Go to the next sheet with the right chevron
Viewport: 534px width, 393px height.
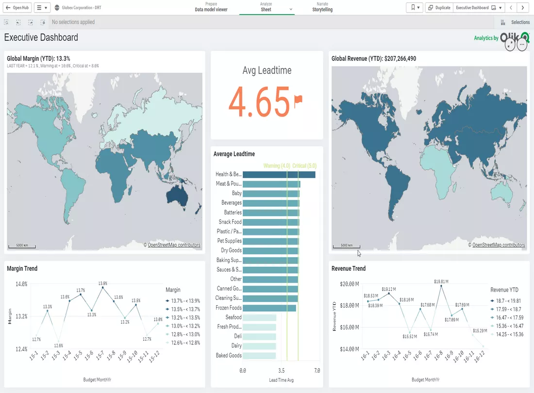pos(522,7)
